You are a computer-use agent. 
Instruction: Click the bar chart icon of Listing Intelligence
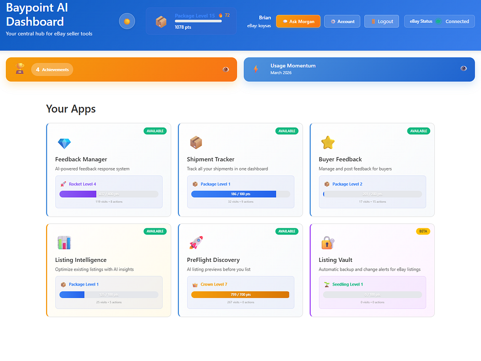point(64,243)
